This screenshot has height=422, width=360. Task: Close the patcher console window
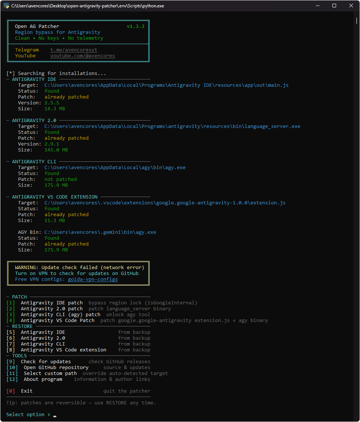click(x=351, y=6)
